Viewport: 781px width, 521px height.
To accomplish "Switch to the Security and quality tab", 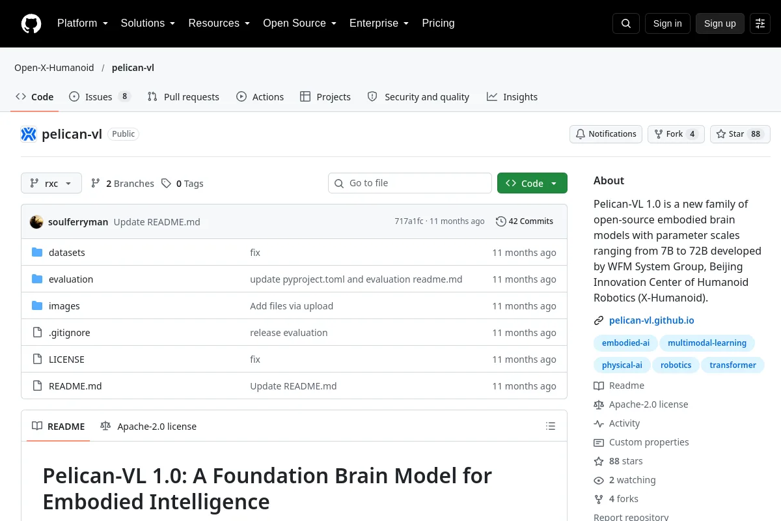I will tap(418, 97).
